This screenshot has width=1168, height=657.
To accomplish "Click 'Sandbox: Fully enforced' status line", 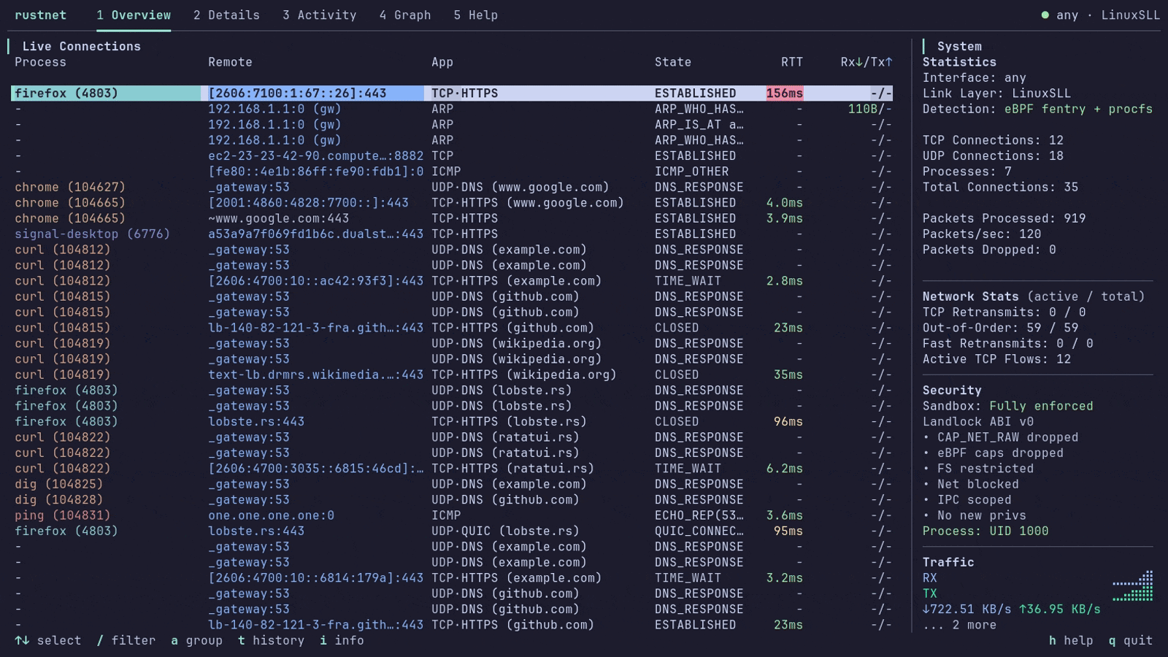I will (x=1007, y=406).
